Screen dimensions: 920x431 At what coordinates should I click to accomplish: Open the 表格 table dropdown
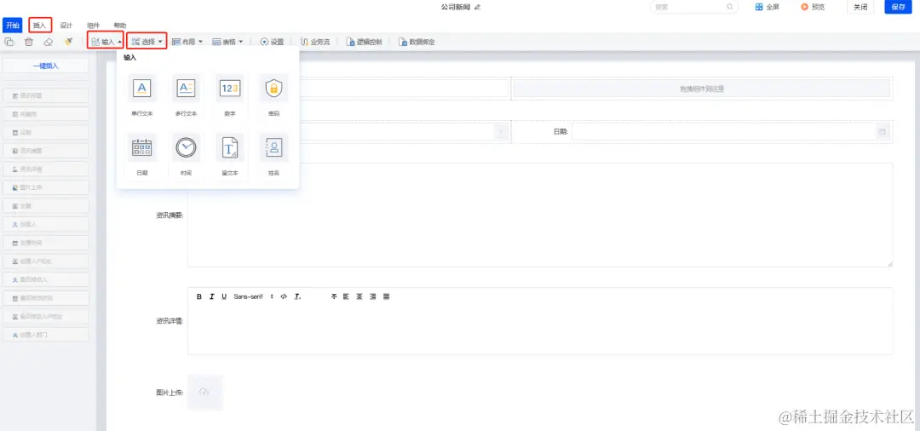(227, 42)
